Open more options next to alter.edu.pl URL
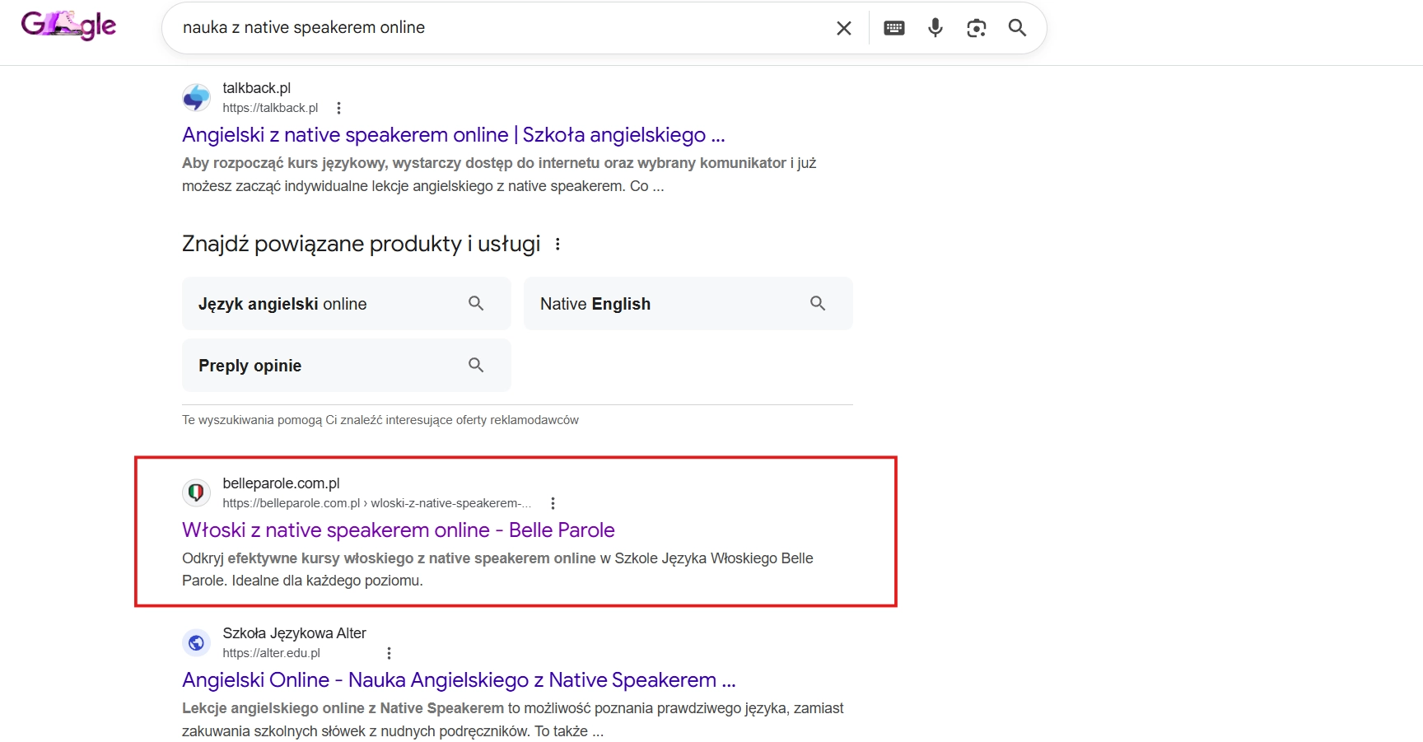This screenshot has height=742, width=1423. click(x=389, y=653)
